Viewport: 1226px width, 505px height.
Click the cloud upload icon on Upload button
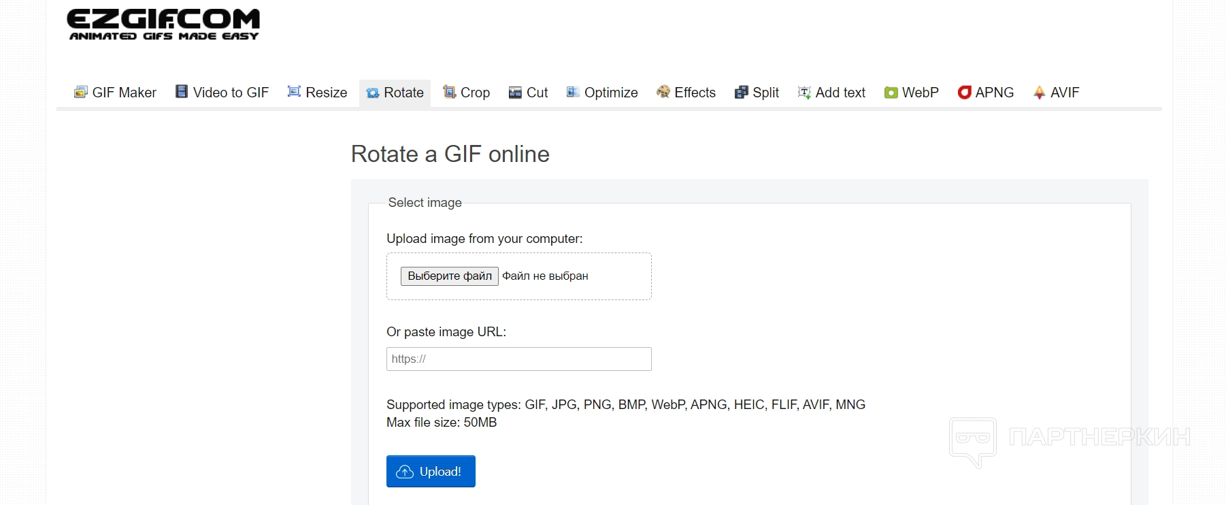405,472
